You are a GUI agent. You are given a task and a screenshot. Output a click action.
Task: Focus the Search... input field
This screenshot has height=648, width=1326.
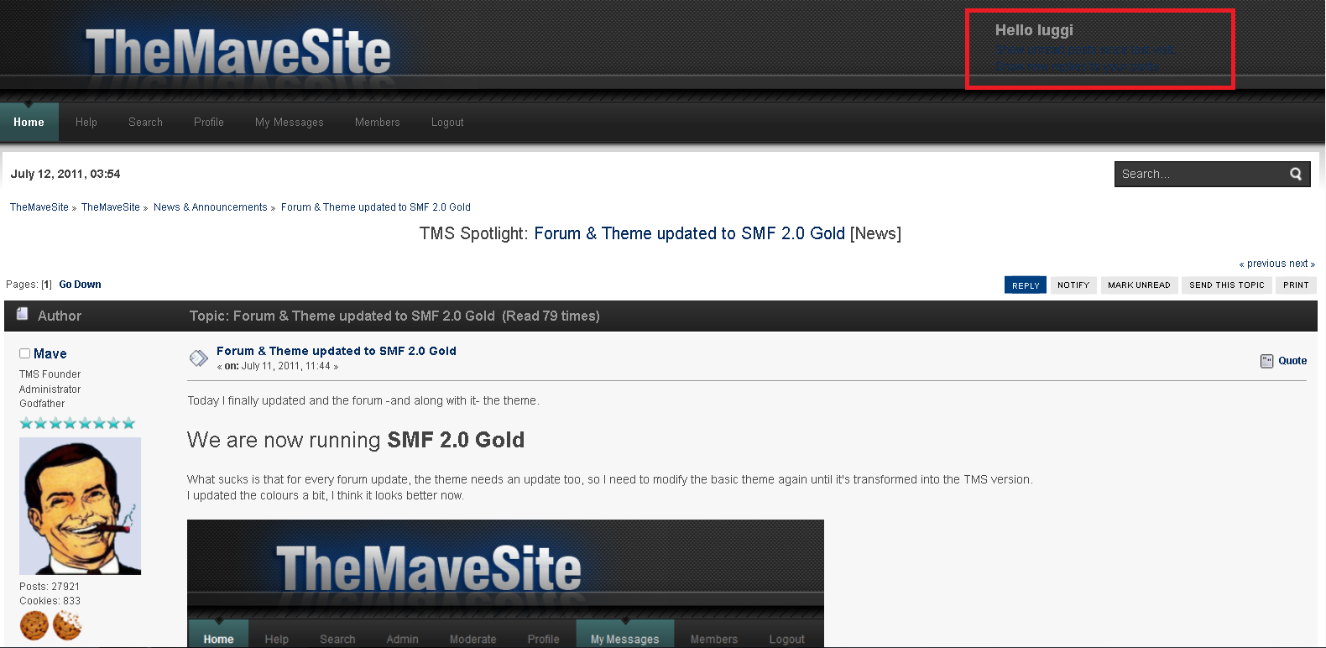[1200, 174]
